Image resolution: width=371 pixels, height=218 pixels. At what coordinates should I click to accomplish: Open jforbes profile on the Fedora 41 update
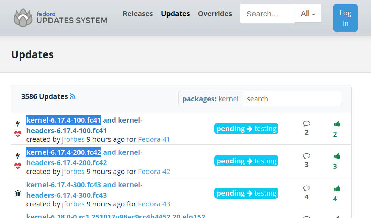coord(73,139)
